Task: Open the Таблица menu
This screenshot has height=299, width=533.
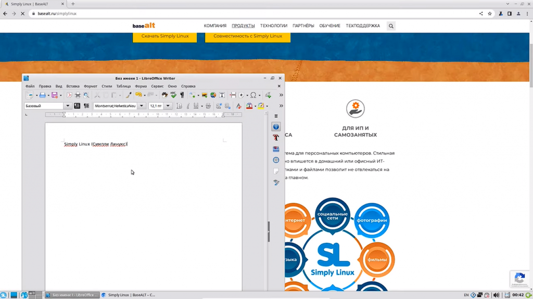Action: (x=123, y=86)
